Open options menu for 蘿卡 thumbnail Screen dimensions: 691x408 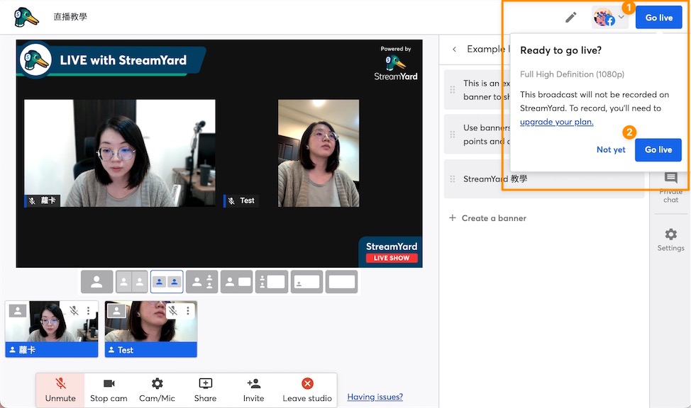(x=89, y=311)
